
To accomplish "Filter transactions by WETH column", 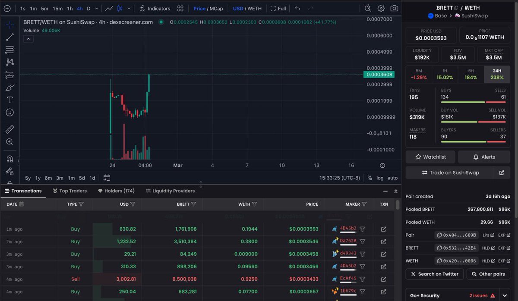I will [x=255, y=204].
